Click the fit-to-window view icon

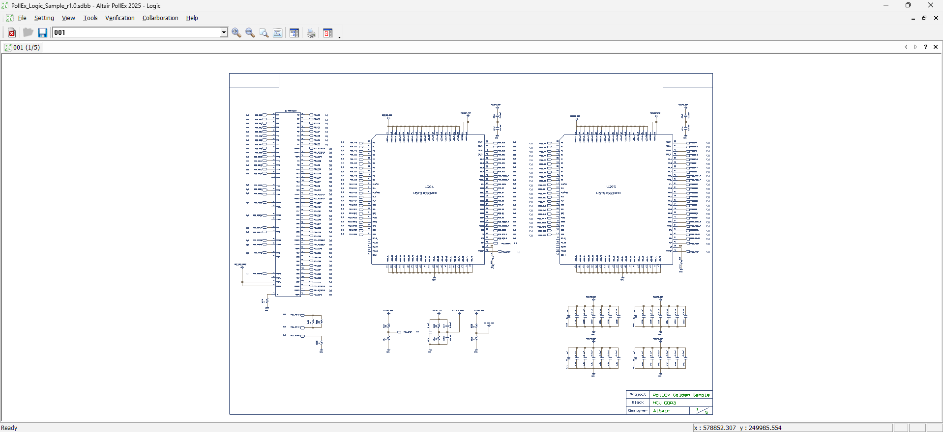(278, 33)
